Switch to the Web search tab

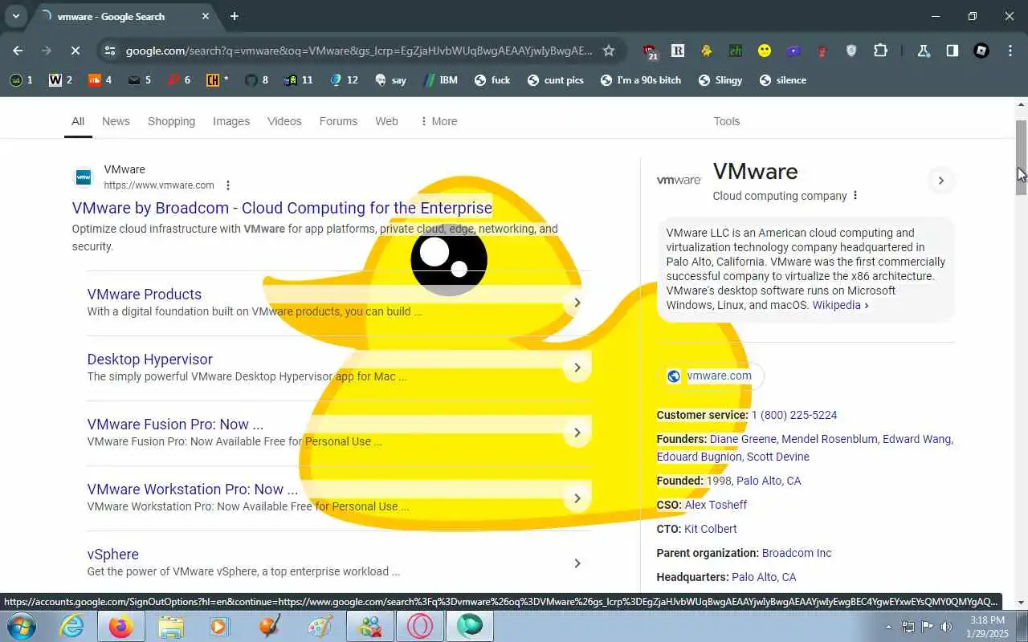tap(386, 121)
